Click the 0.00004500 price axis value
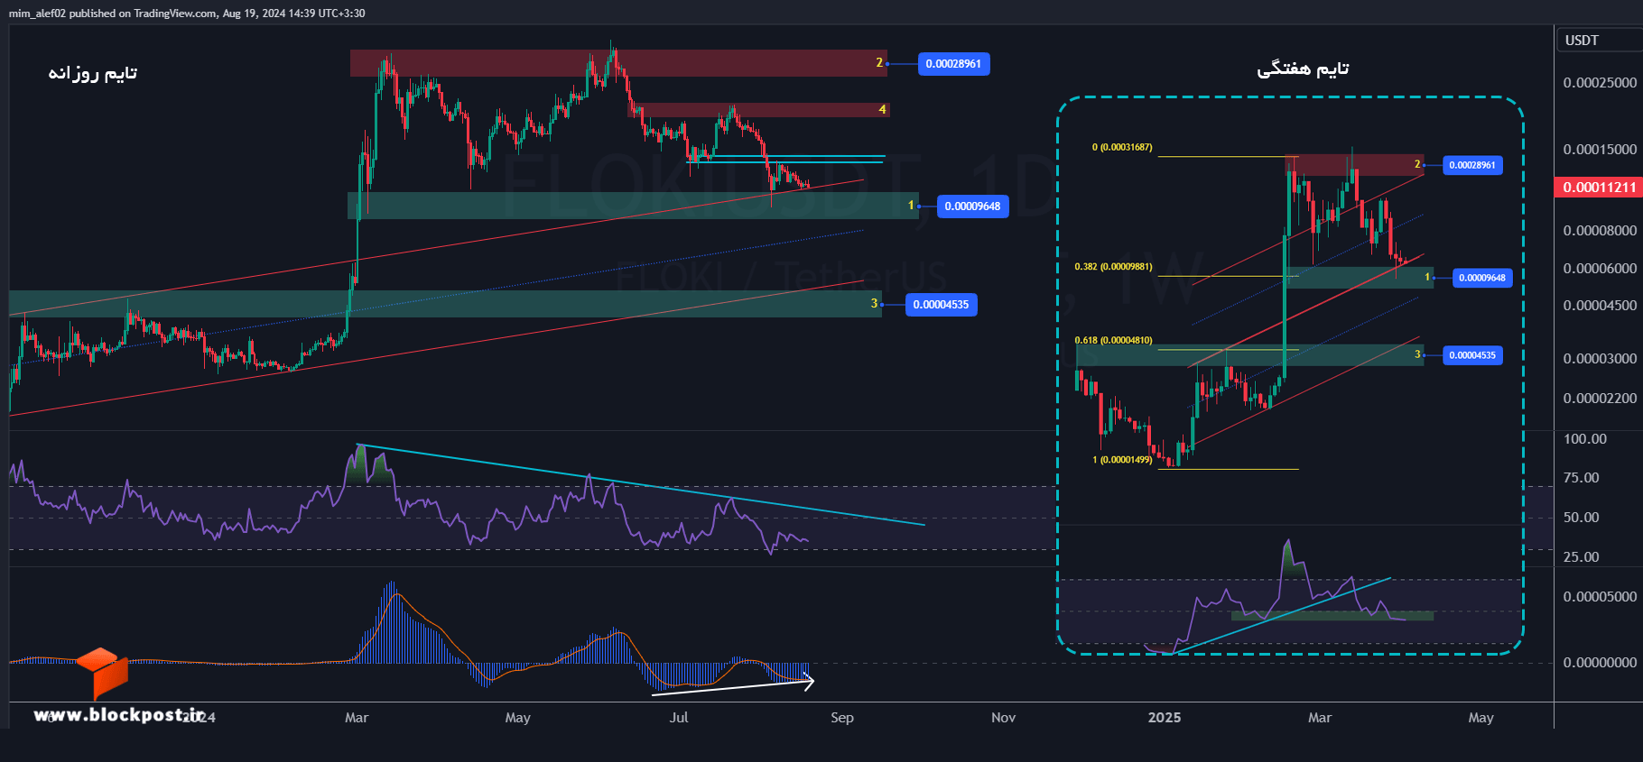Screen dimensions: 1643x762 (x=1600, y=306)
